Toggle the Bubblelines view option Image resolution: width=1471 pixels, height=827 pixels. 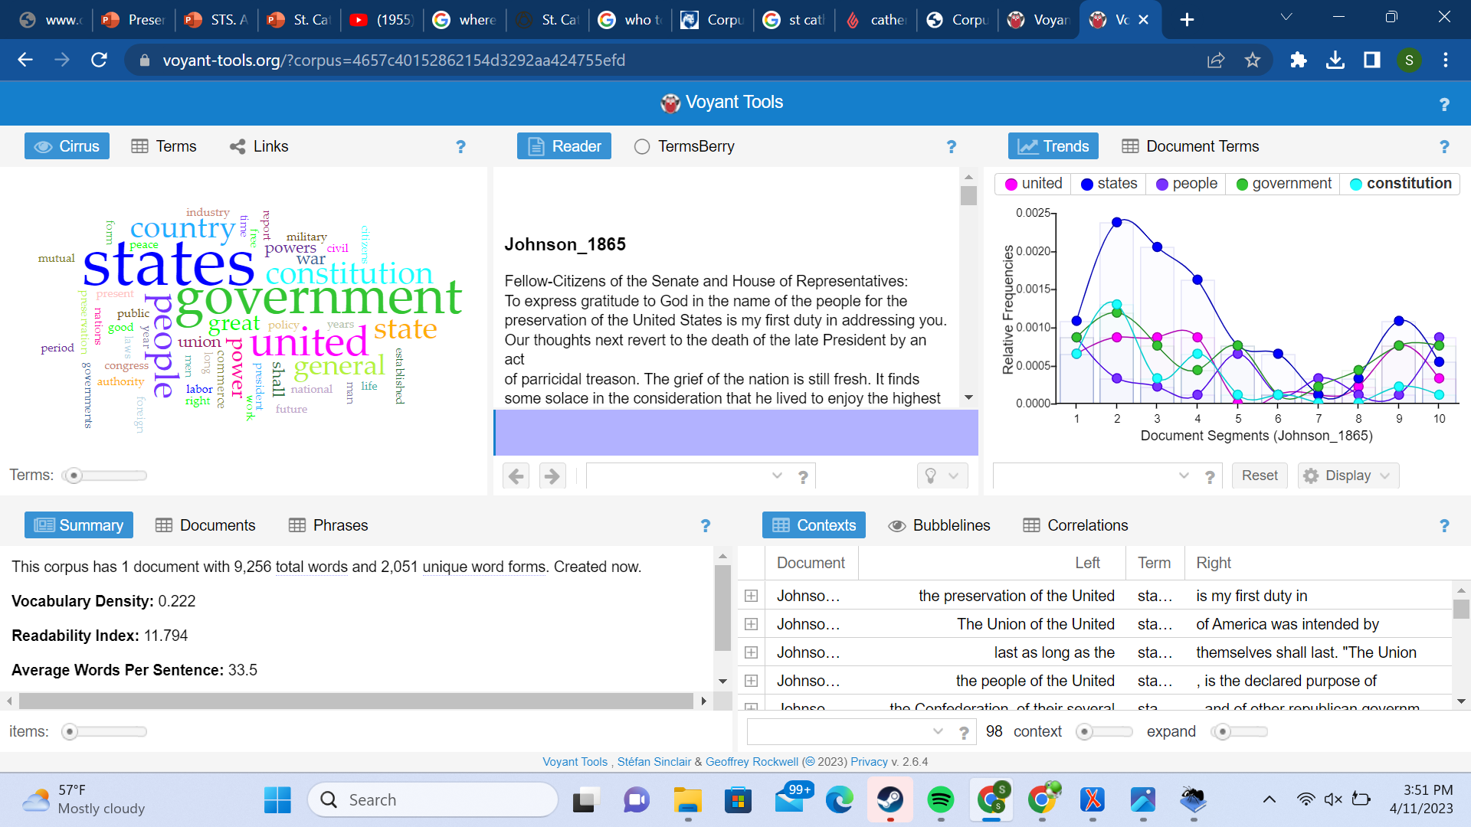tap(939, 525)
